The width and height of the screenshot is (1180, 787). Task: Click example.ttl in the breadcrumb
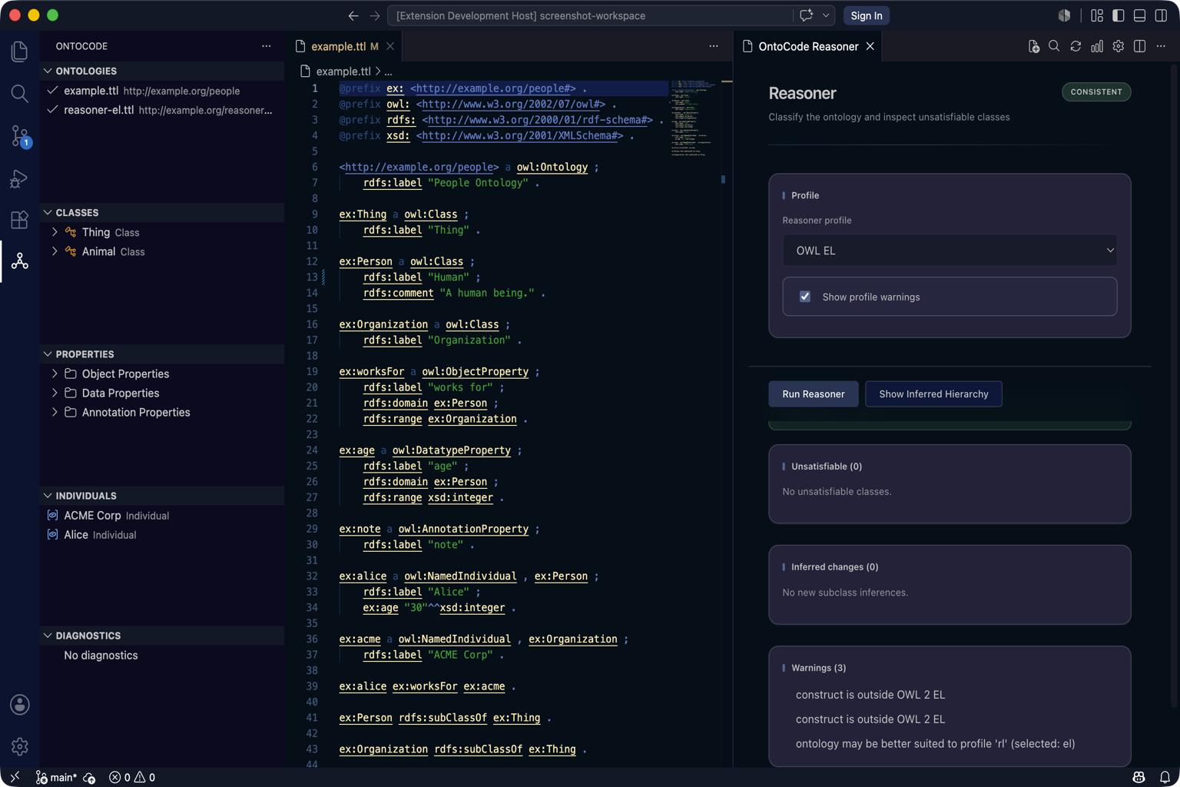coord(343,71)
